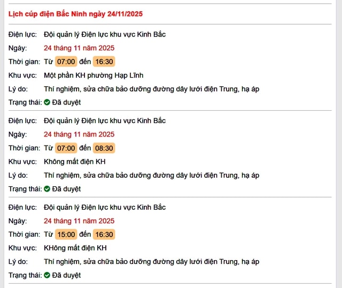
Task: Open the Lịch cúp điện Bắc Ninh heading
Action: tap(75, 13)
